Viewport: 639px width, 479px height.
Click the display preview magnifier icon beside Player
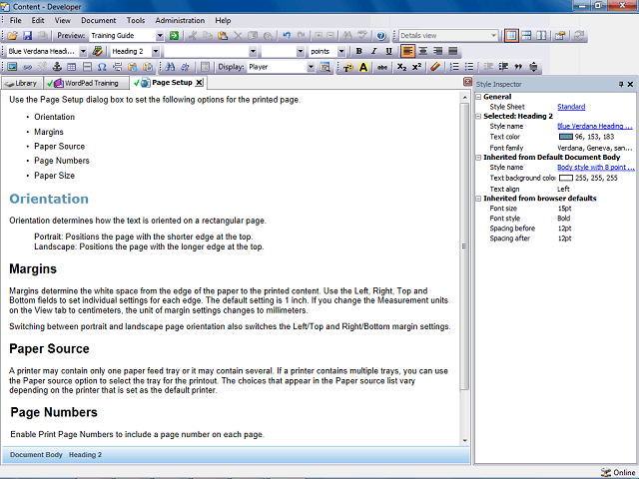(x=324, y=67)
